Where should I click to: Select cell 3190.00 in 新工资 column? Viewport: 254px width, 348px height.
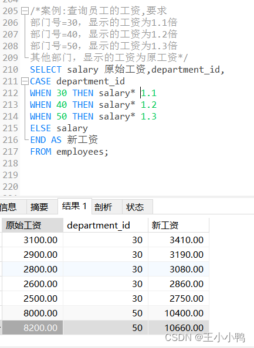click(178, 255)
